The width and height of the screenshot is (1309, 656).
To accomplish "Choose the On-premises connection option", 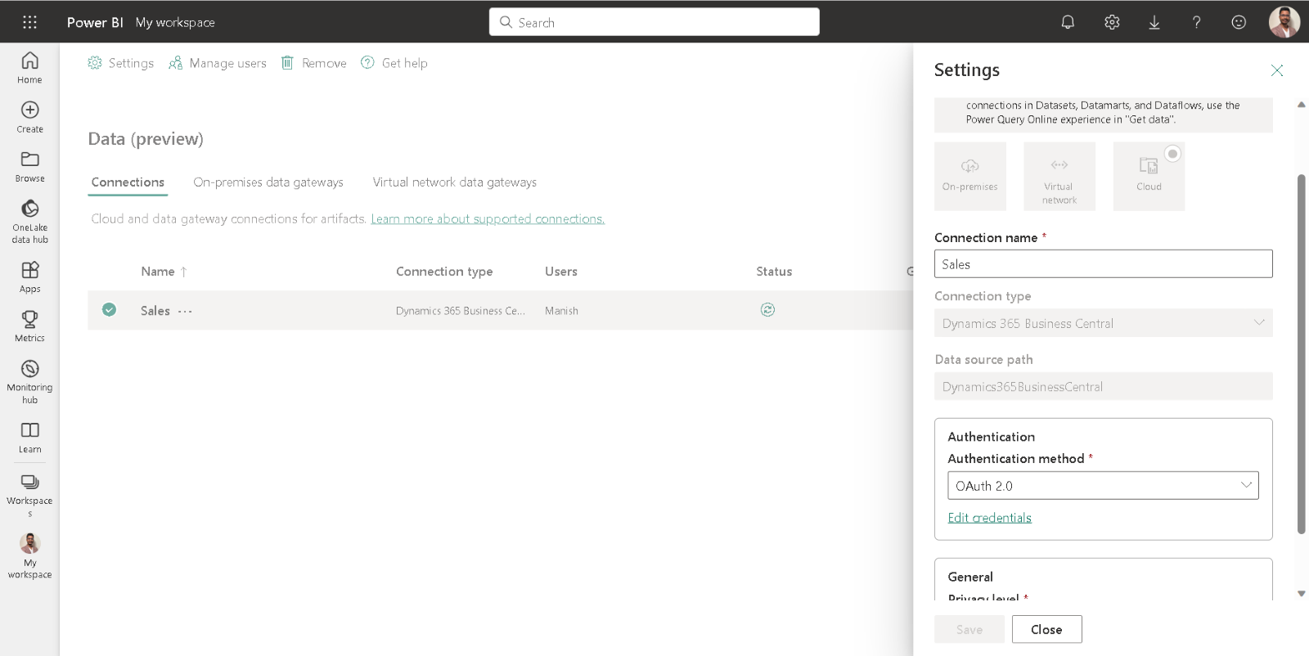I will pyautogui.click(x=969, y=176).
